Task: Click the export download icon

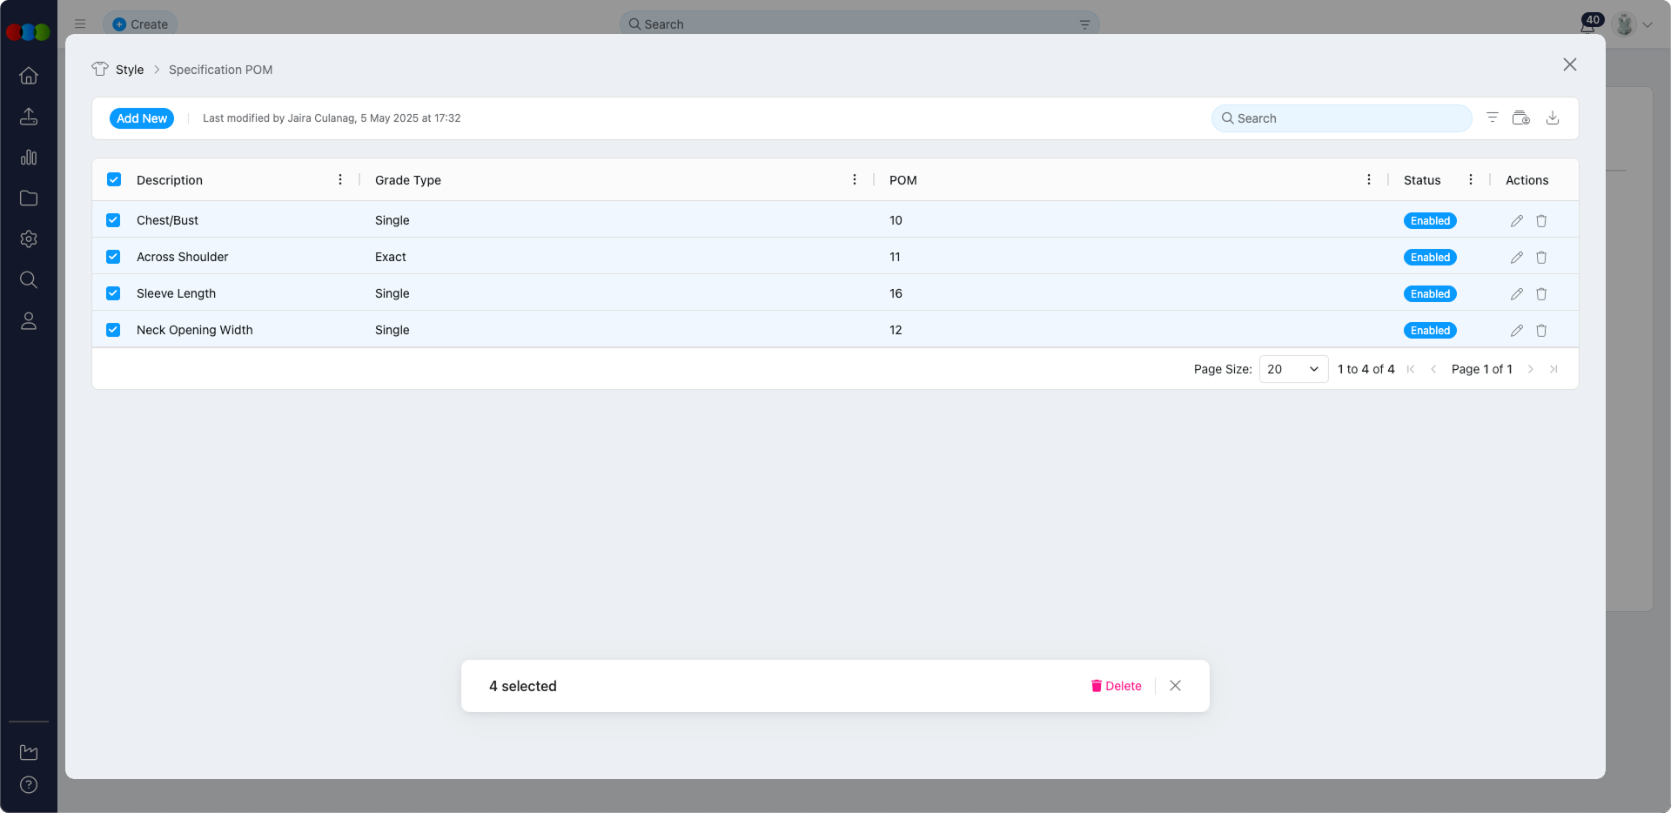Action: 1553,118
